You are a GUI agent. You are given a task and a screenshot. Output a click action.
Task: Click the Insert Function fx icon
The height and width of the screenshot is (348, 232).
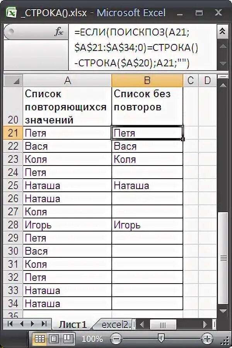[59, 32]
